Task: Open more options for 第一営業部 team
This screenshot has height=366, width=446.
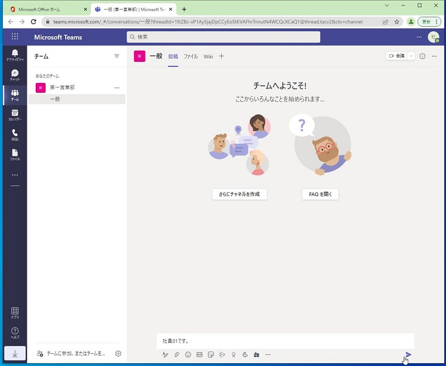Action: 117,88
